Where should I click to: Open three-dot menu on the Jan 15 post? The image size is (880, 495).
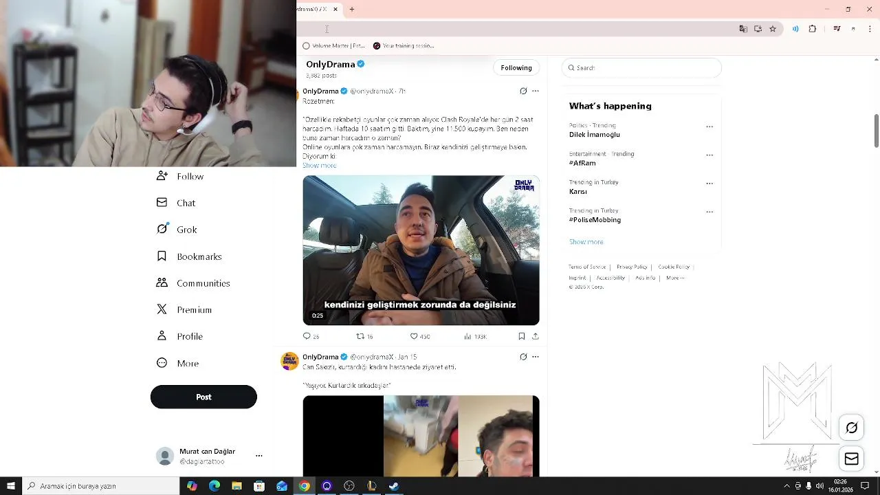[536, 357]
